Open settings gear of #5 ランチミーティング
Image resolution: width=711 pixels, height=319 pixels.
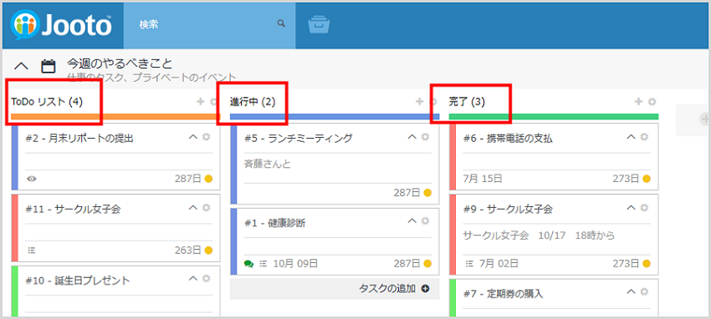tap(425, 137)
